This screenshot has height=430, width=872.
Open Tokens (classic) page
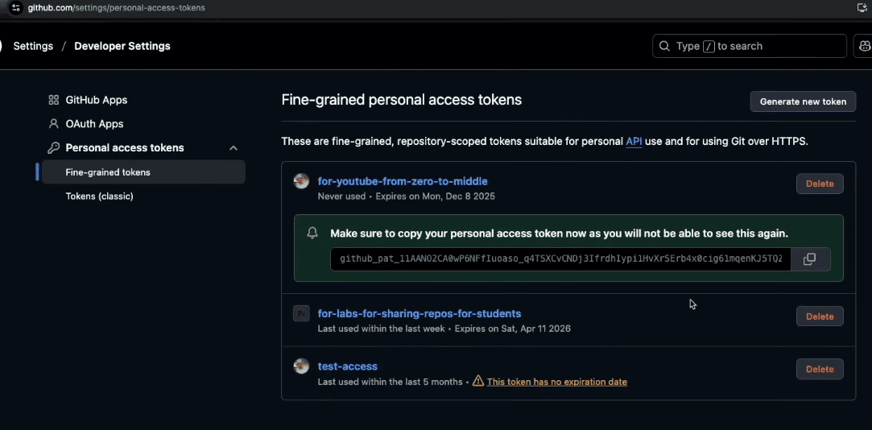tap(99, 196)
